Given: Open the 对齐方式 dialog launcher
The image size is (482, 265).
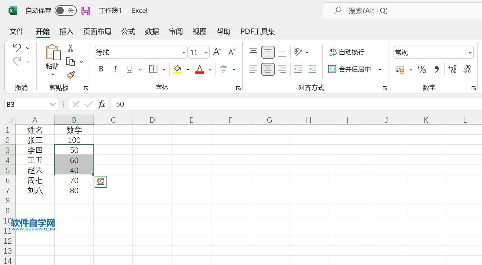Looking at the screenshot, I should pyautogui.click(x=385, y=88).
